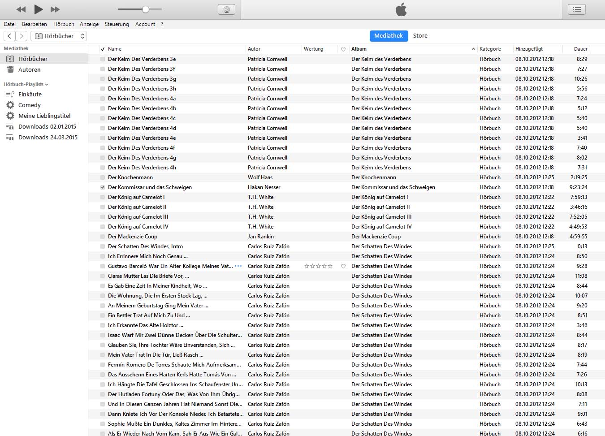Sort by the Album column header
The height and width of the screenshot is (436, 605).
tap(414, 49)
